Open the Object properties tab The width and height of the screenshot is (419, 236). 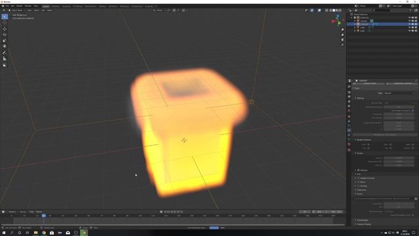[x=349, y=117]
